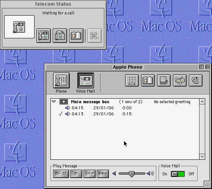The image size is (212, 189).
Task: Click the Play/Pause message button
Action: 61,174
